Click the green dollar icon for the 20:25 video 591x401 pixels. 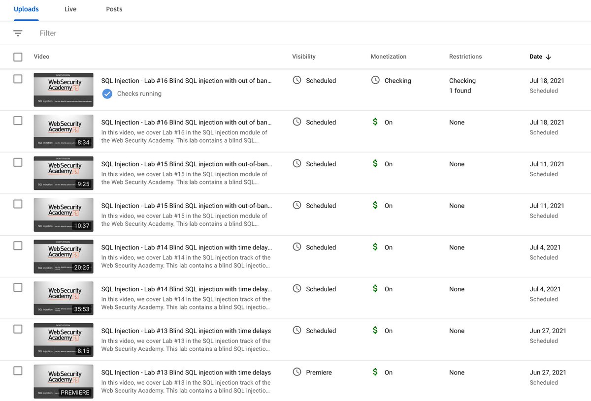click(x=375, y=247)
